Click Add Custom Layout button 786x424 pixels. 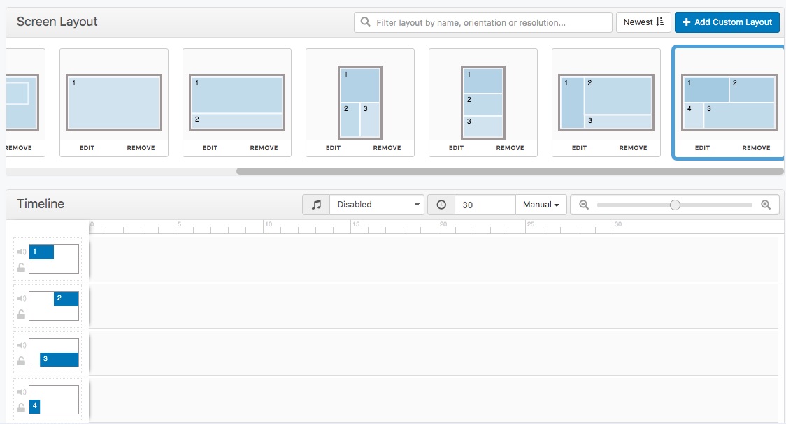pyautogui.click(x=727, y=22)
